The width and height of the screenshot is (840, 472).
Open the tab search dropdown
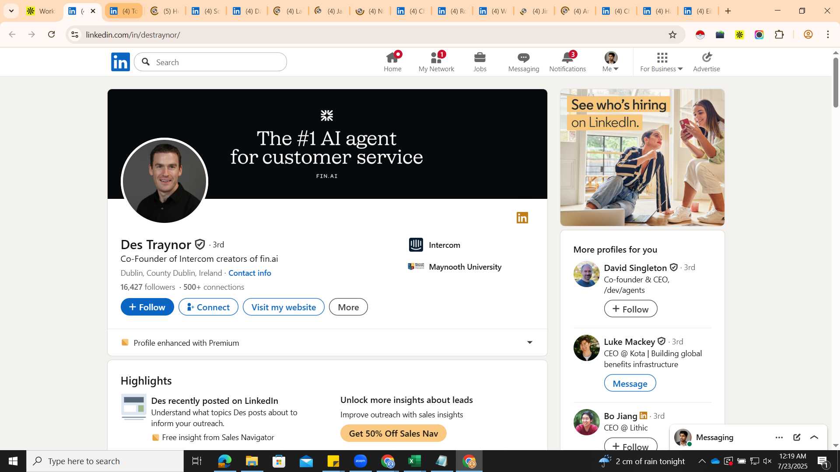tap(11, 11)
